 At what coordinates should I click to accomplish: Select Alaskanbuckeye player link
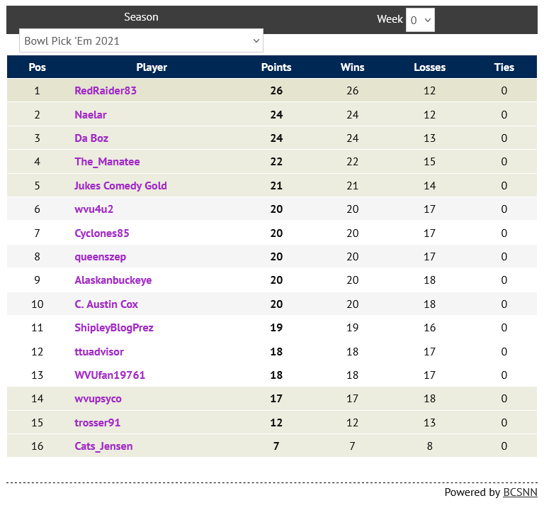click(113, 280)
